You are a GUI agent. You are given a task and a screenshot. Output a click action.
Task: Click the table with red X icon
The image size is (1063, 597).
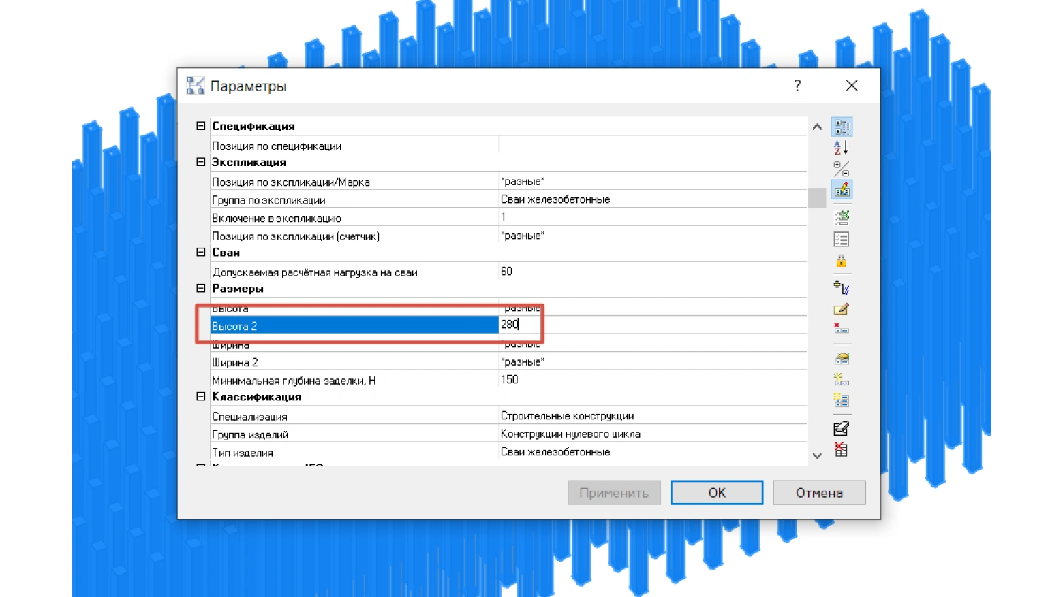(x=842, y=450)
